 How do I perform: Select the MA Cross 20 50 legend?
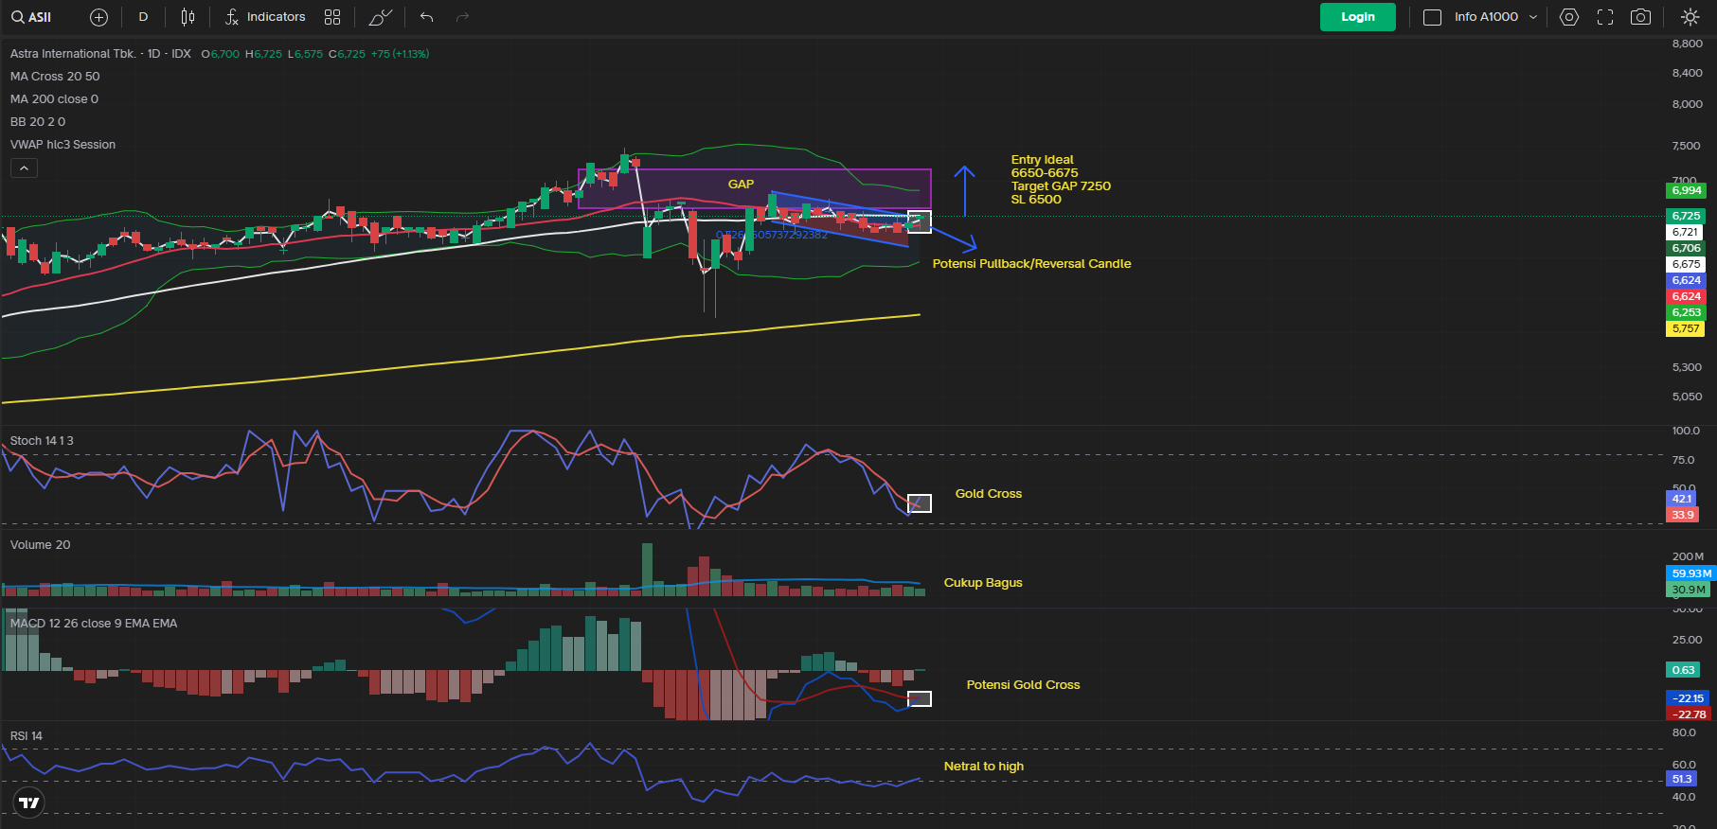55,77
